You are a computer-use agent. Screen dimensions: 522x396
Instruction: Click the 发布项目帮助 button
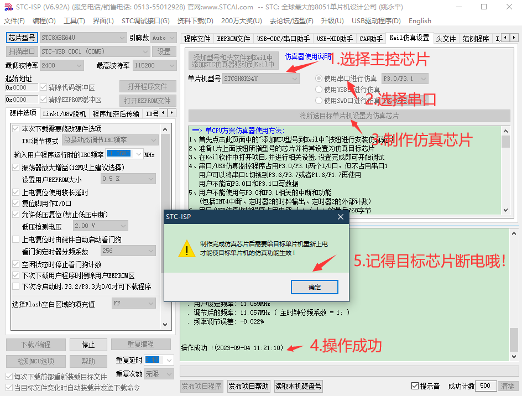[x=249, y=386]
